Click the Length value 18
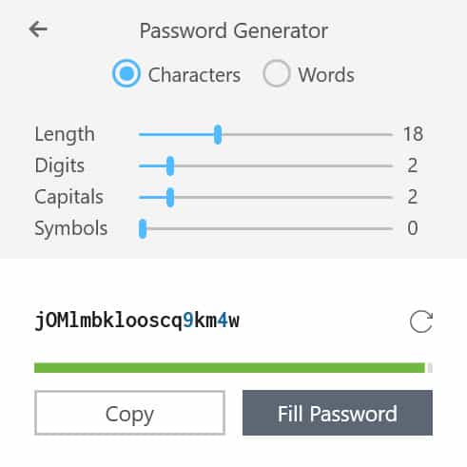This screenshot has height=467, width=467. (413, 134)
